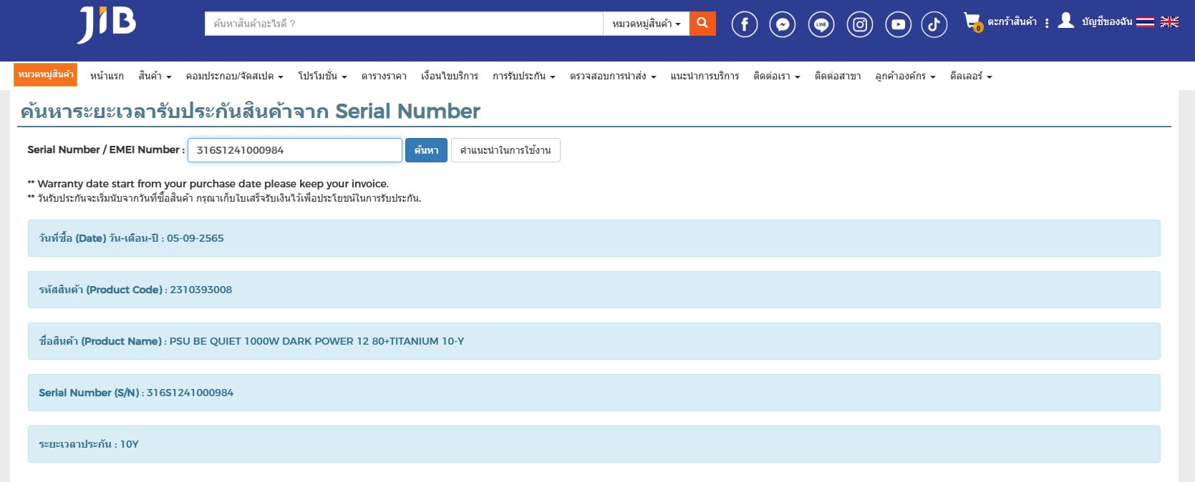The image size is (1195, 482).
Task: Open the หมวดหมู่สินค้า search category dropdown
Action: [x=646, y=24]
